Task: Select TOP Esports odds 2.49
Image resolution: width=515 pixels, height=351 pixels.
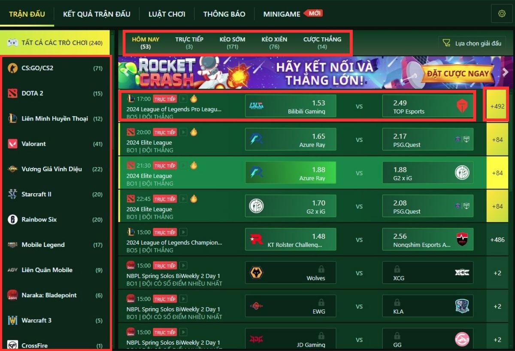Action: (x=428, y=106)
